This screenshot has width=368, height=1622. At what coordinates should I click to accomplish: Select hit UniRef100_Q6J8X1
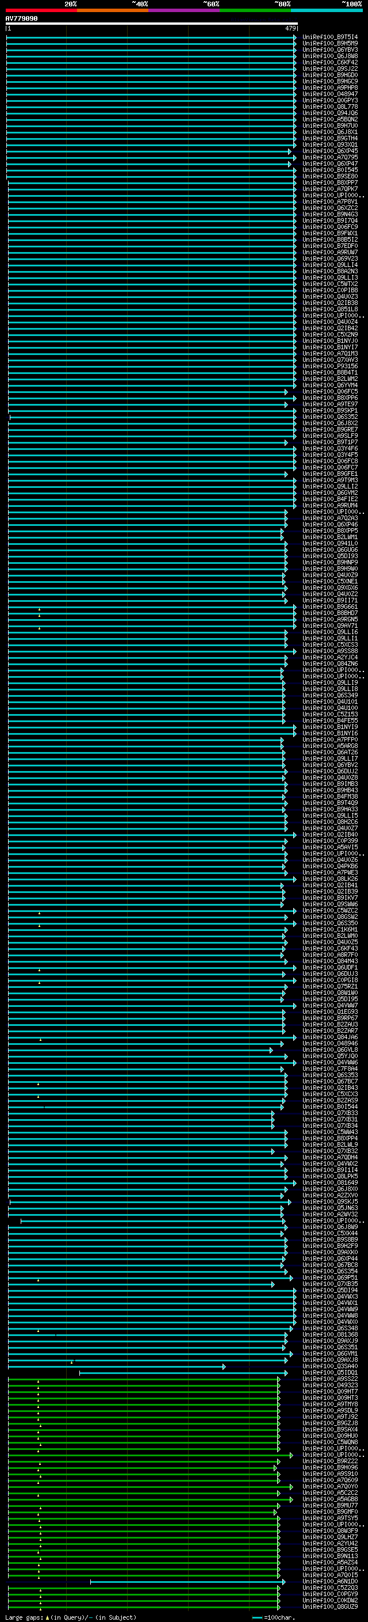point(329,132)
